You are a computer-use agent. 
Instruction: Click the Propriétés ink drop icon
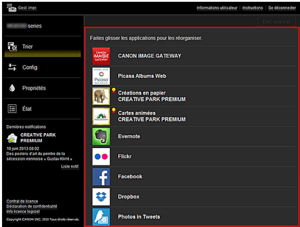coord(12,88)
